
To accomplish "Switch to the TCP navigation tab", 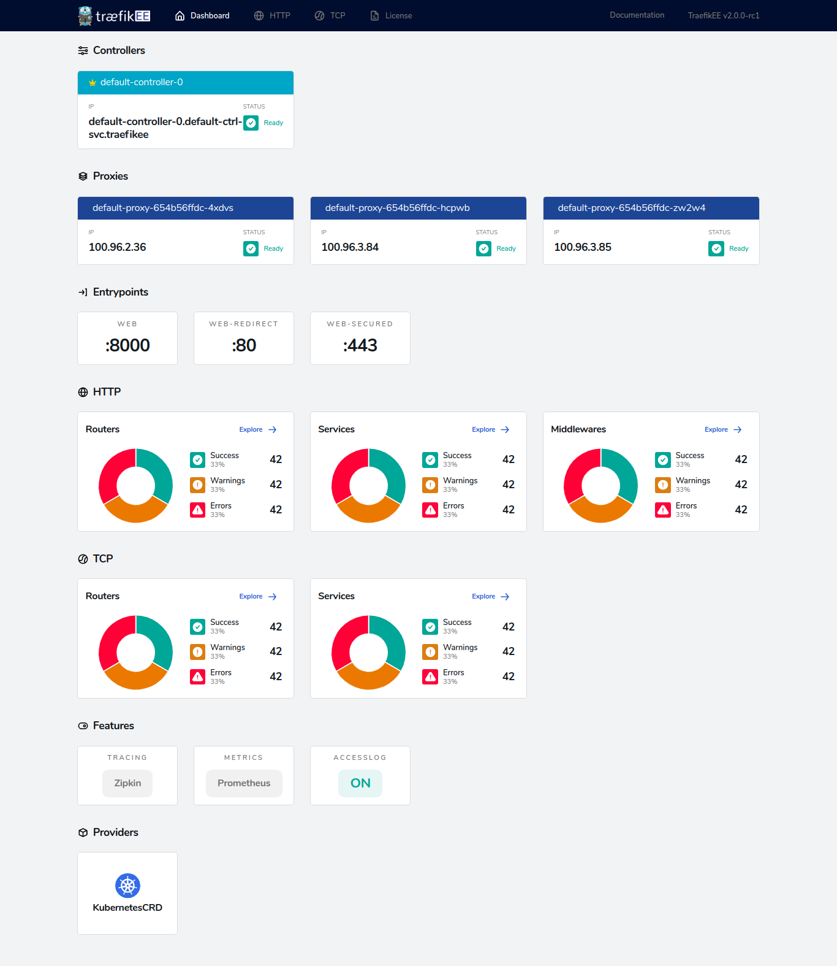I will point(330,15).
